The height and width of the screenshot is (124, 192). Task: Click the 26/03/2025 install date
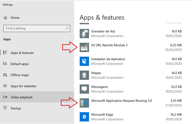(173, 50)
